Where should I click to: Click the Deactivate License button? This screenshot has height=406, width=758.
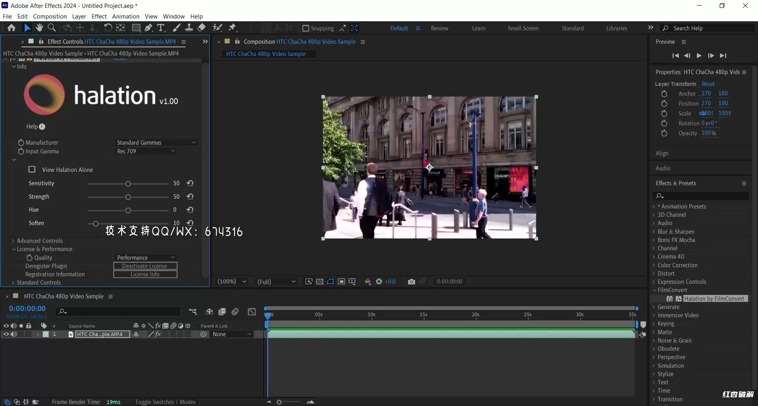pos(145,266)
